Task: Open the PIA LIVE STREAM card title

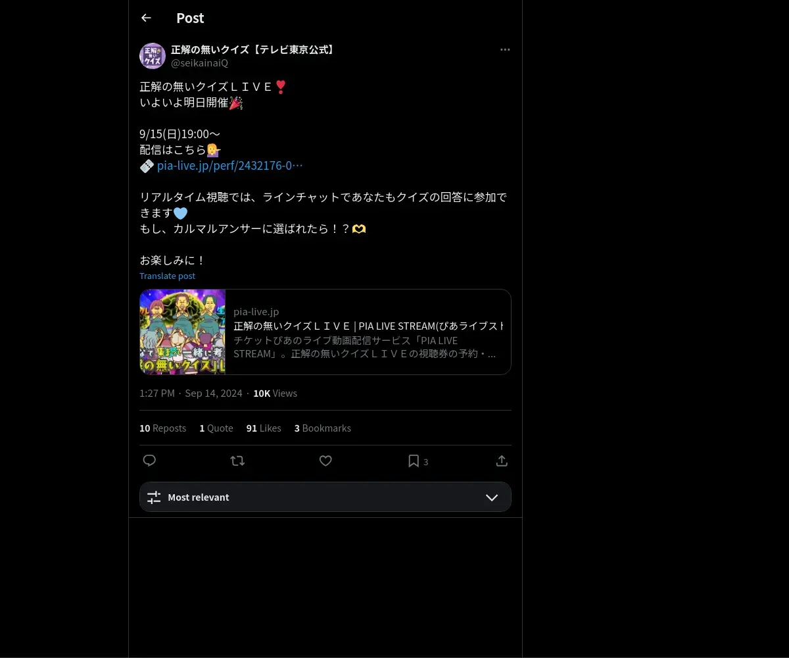Action: click(368, 326)
